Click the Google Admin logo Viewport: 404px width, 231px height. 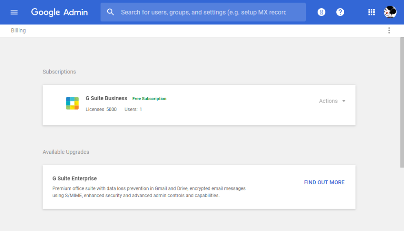point(59,12)
